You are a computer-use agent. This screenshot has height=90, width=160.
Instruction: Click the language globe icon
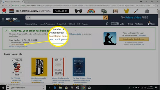pos(107,24)
